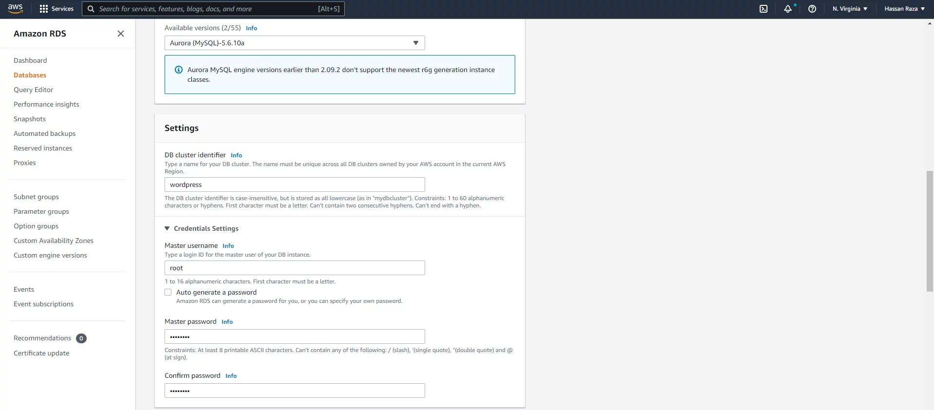Screen dimensions: 934x410
Task: Click the info circle icon in Aurora notice
Action: (x=179, y=70)
